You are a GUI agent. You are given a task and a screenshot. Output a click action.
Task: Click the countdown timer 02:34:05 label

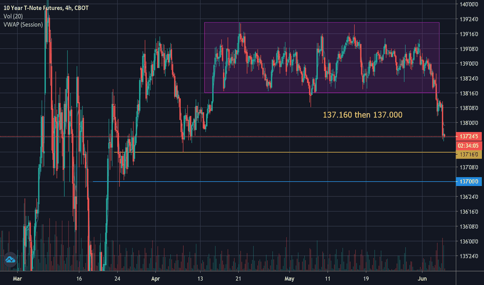(x=468, y=146)
